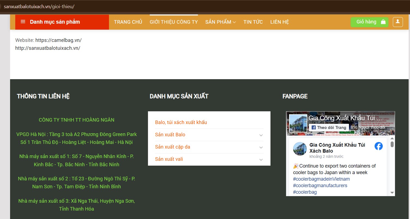Image resolution: width=410 pixels, height=219 pixels.
Task: Click the Nhà máy sản xuất số 1 address
Action: pos(77,161)
